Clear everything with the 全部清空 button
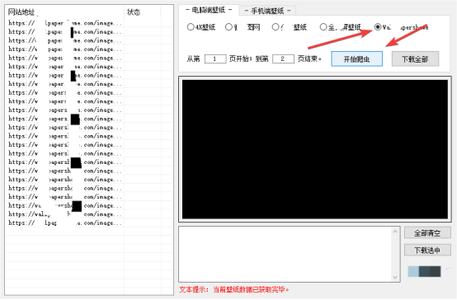The image size is (457, 300). (x=427, y=232)
